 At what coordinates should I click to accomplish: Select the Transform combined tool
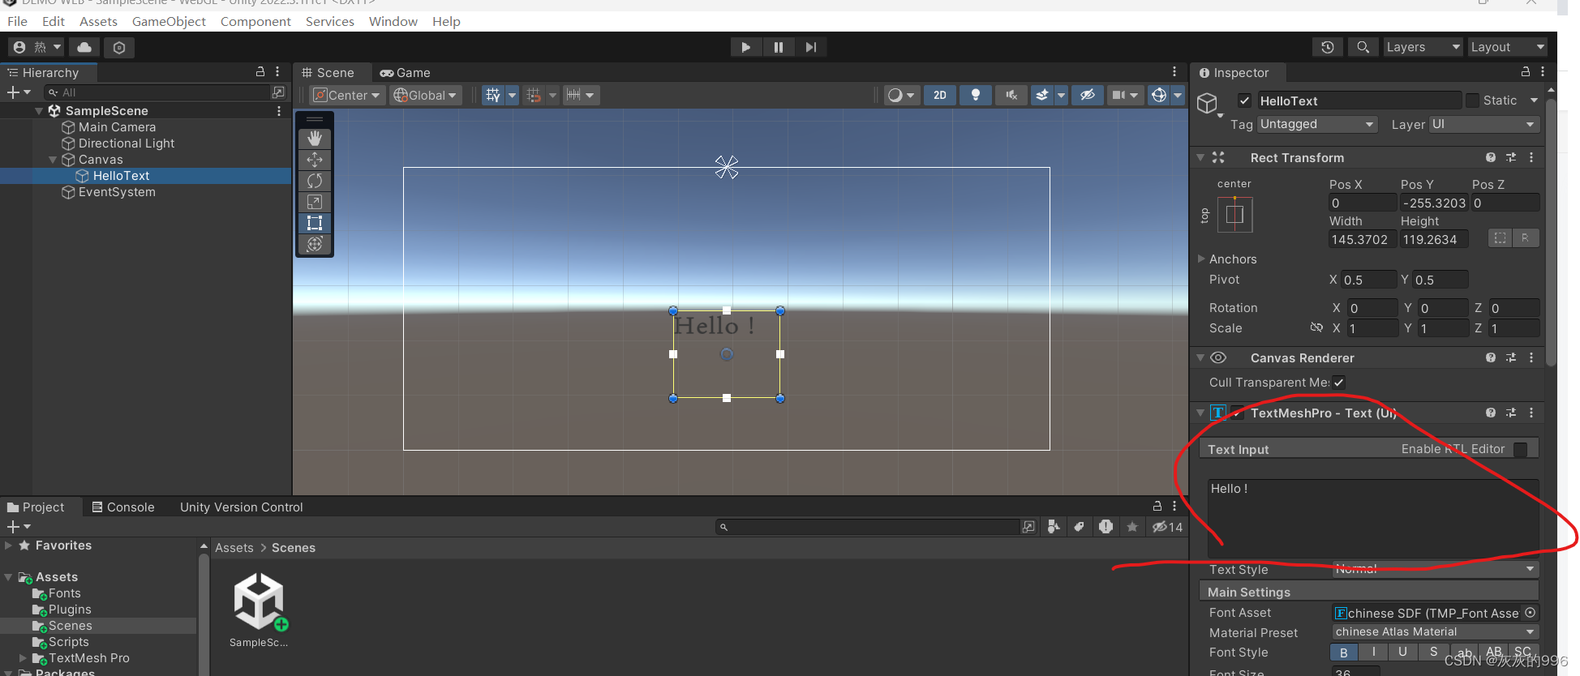coord(315,244)
